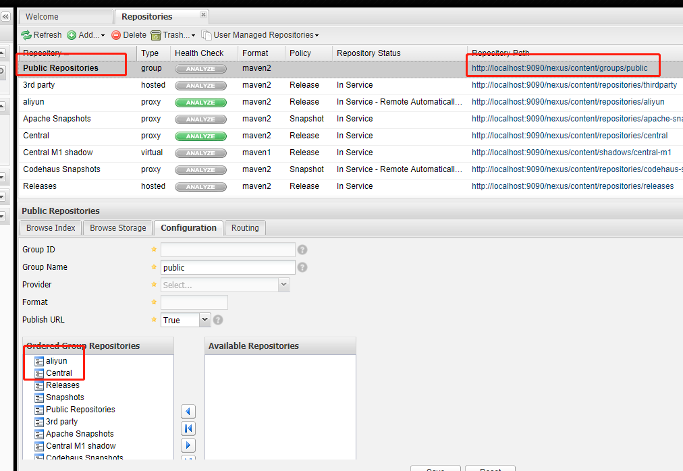The height and width of the screenshot is (471, 683).
Task: Collapse the left sidebar panel
Action: point(5,17)
